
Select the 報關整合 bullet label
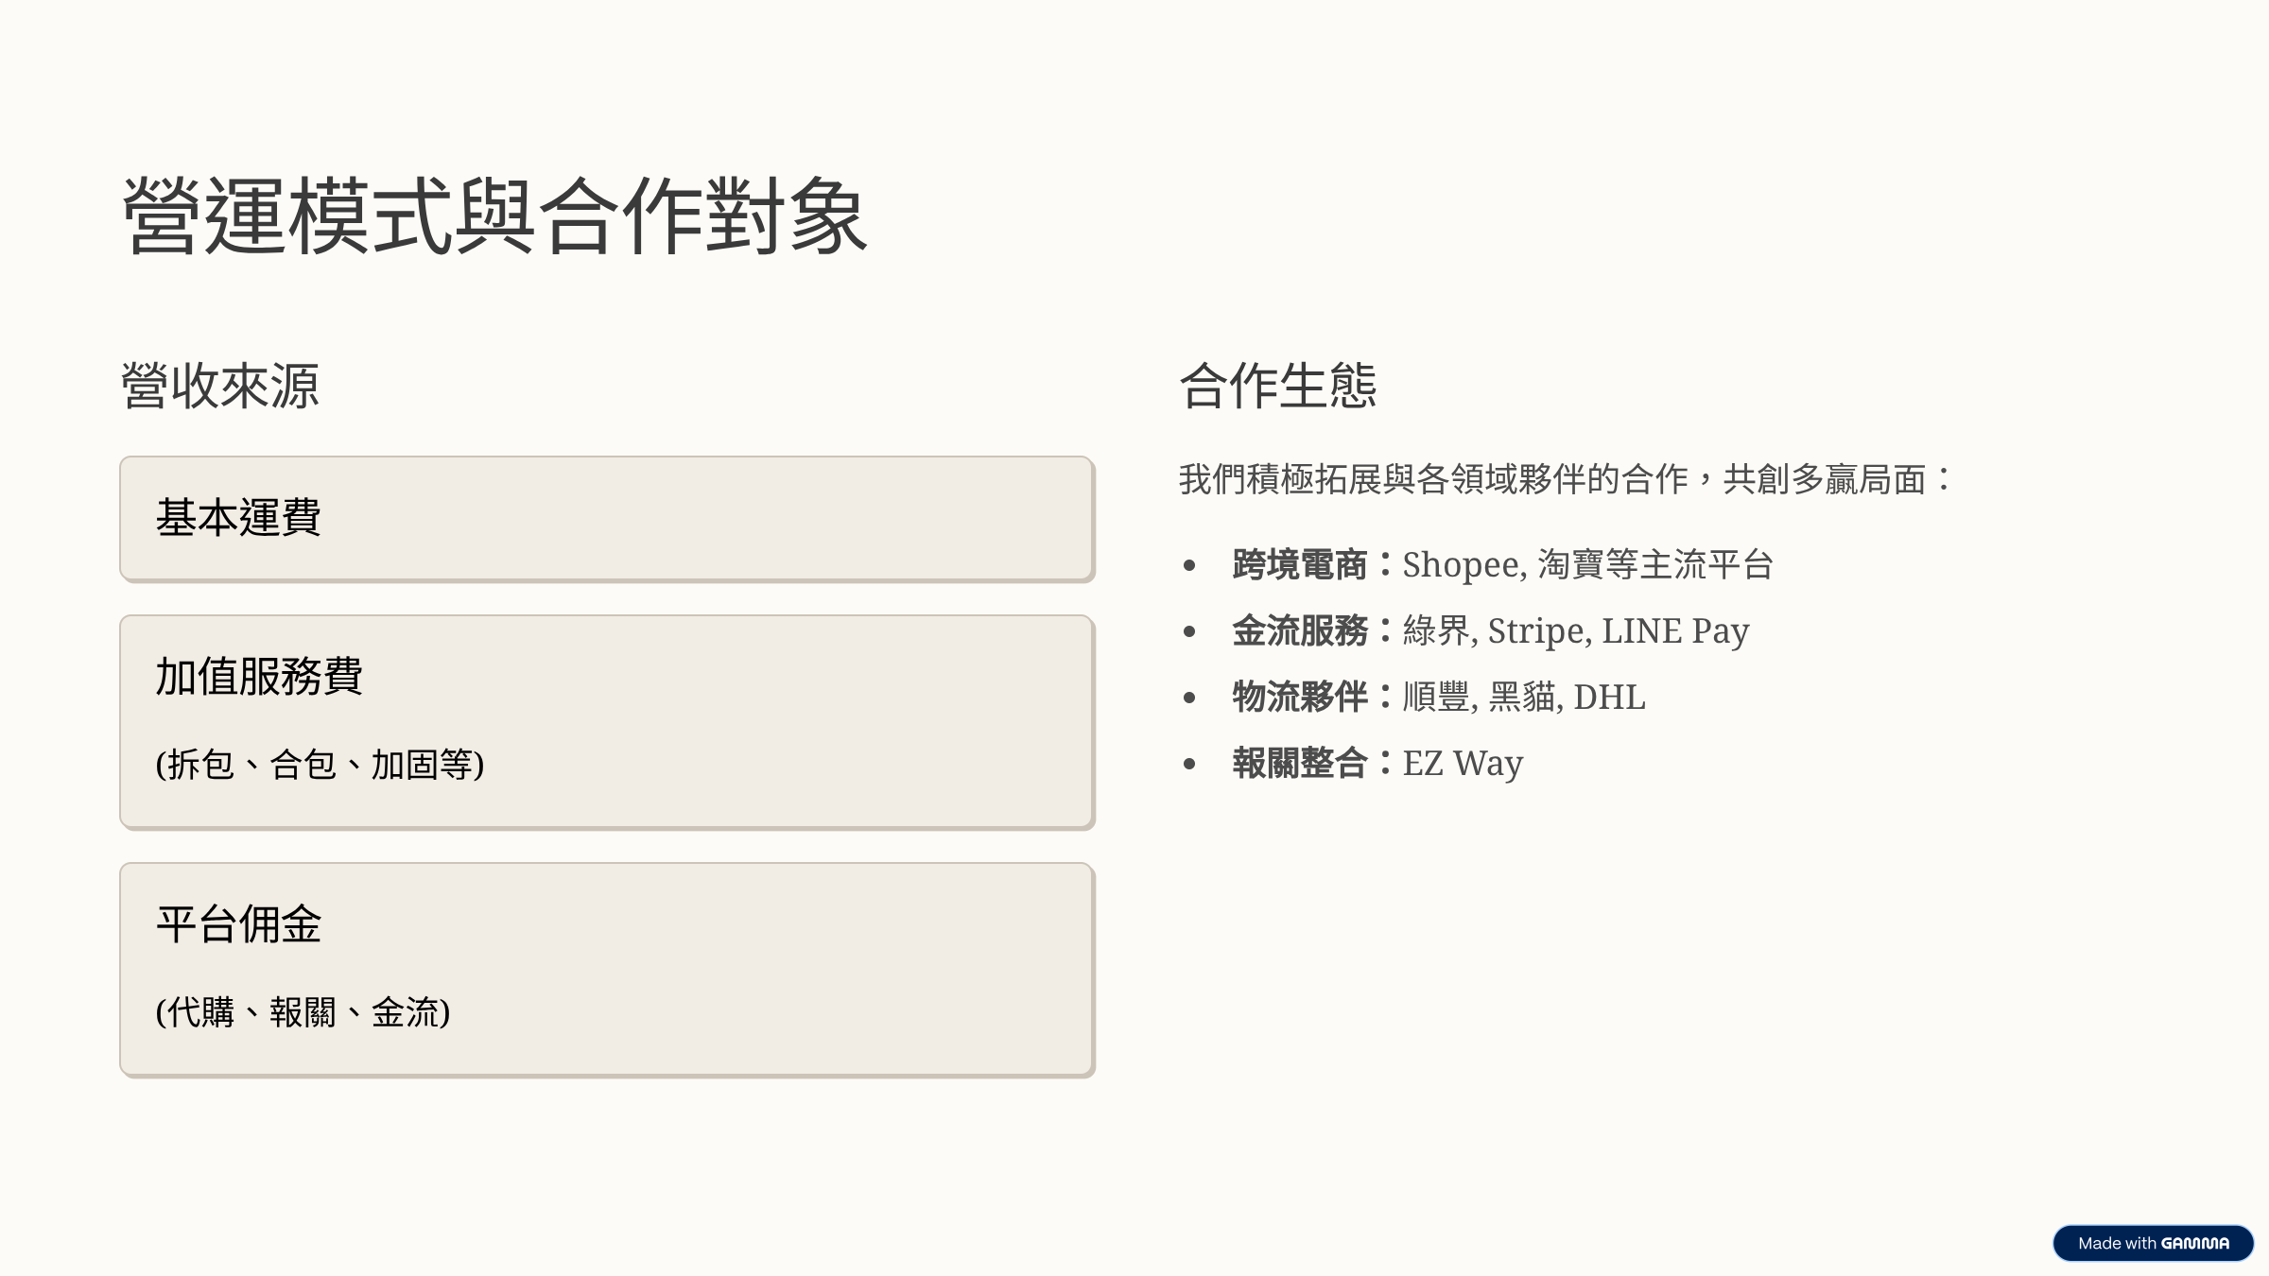1300,764
